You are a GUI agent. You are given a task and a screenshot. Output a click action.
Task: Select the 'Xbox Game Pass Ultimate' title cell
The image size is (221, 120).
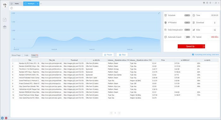pos(30,86)
